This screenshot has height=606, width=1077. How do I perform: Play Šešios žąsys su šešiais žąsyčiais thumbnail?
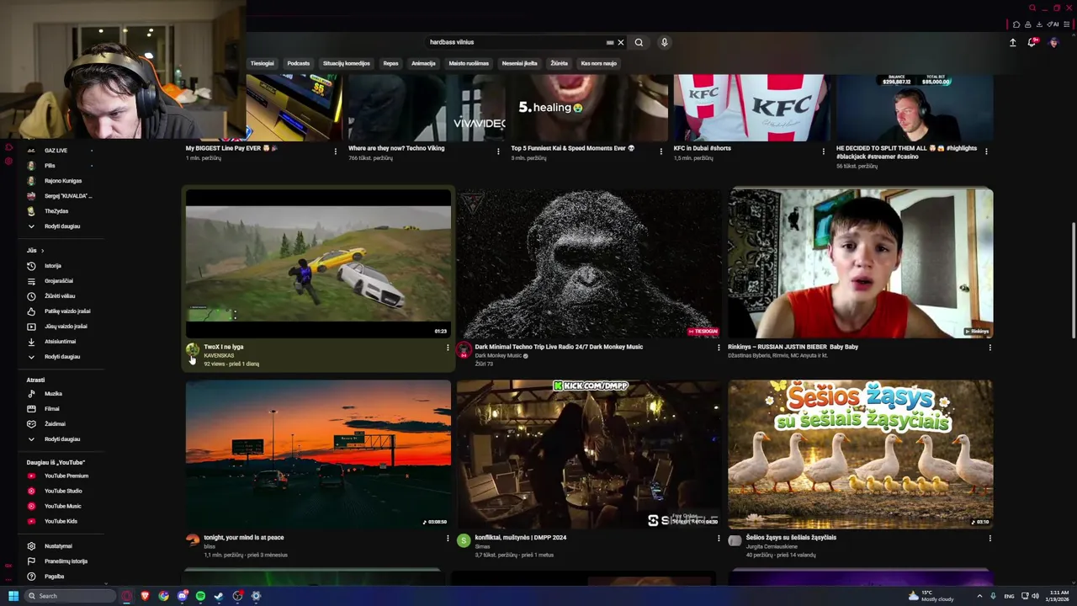(x=860, y=454)
